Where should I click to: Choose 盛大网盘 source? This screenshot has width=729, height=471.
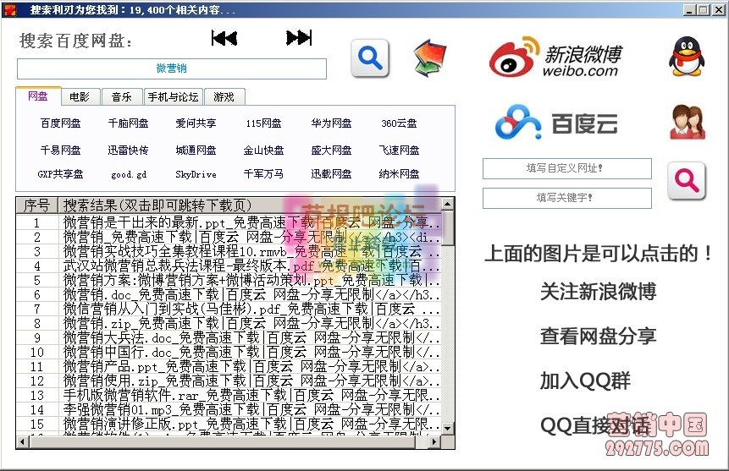click(x=332, y=150)
